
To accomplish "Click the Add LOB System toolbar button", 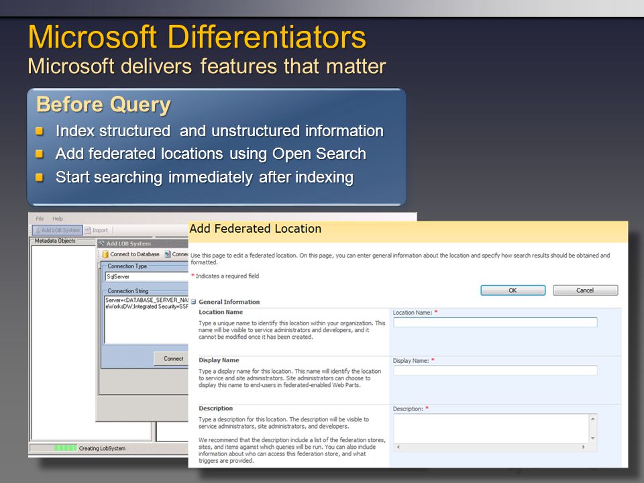I will coord(57,230).
